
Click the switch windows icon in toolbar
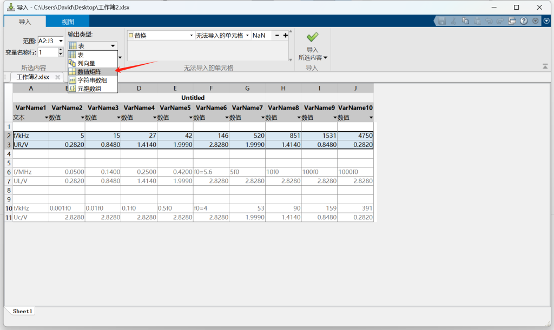click(512, 21)
